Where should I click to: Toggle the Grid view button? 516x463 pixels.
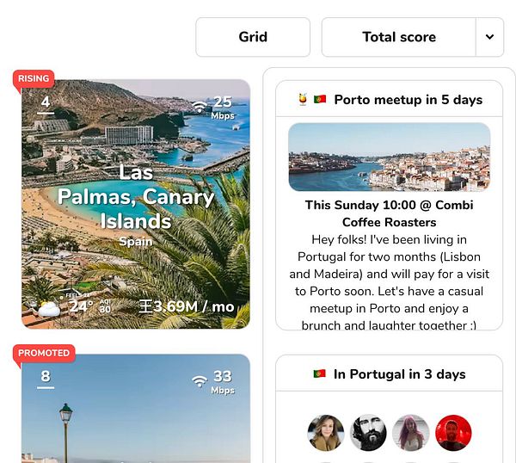253,37
